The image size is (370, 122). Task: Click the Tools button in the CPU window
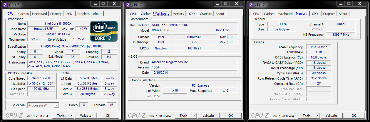[x=61, y=116]
